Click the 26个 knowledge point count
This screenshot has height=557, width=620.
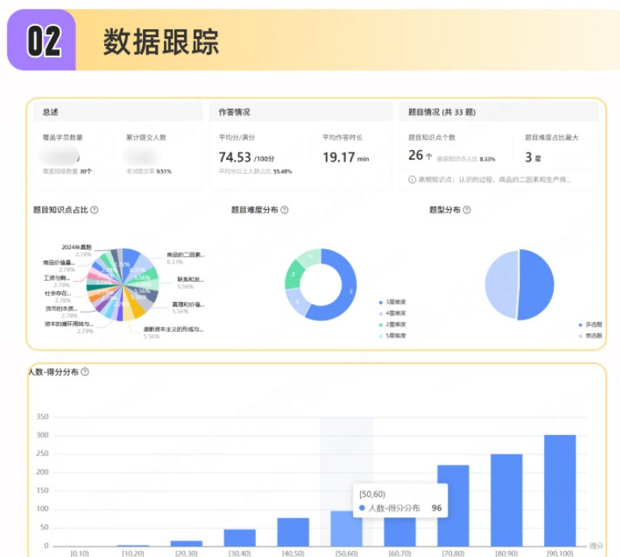(420, 155)
